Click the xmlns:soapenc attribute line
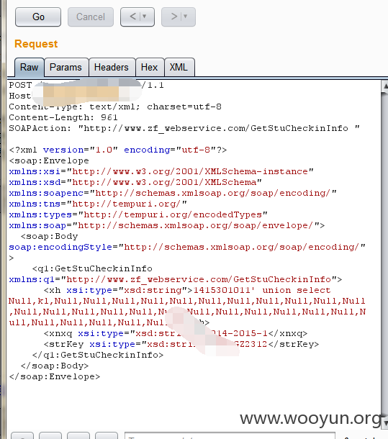 (x=173, y=193)
